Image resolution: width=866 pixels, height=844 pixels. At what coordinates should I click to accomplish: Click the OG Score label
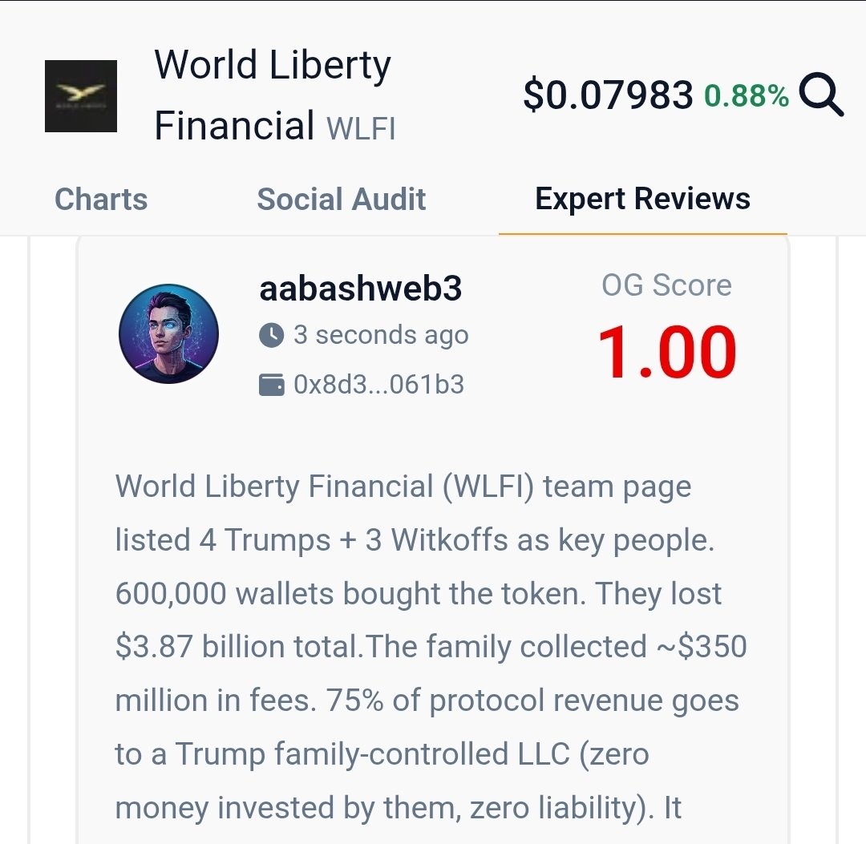[666, 285]
